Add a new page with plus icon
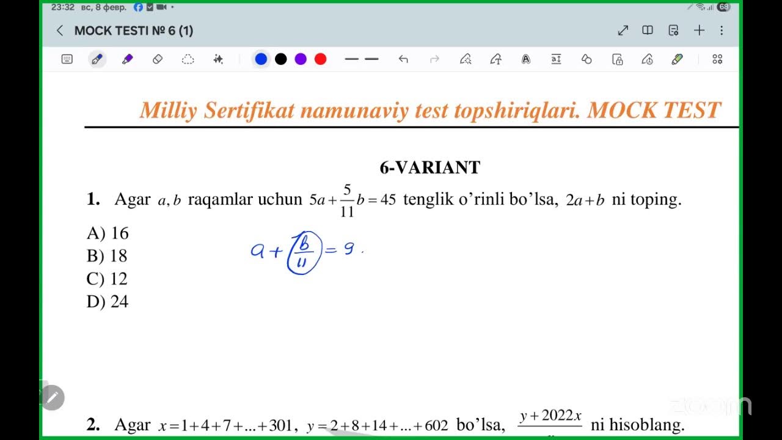Viewport: 782px width, 440px height. (699, 31)
